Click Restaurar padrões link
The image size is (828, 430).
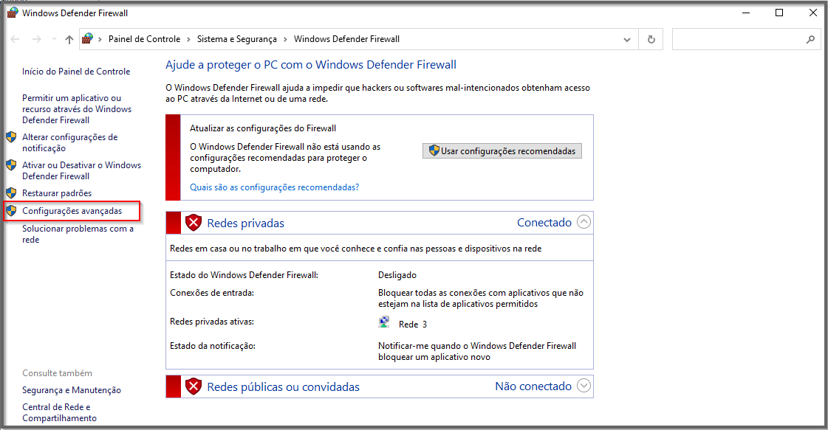tap(57, 193)
